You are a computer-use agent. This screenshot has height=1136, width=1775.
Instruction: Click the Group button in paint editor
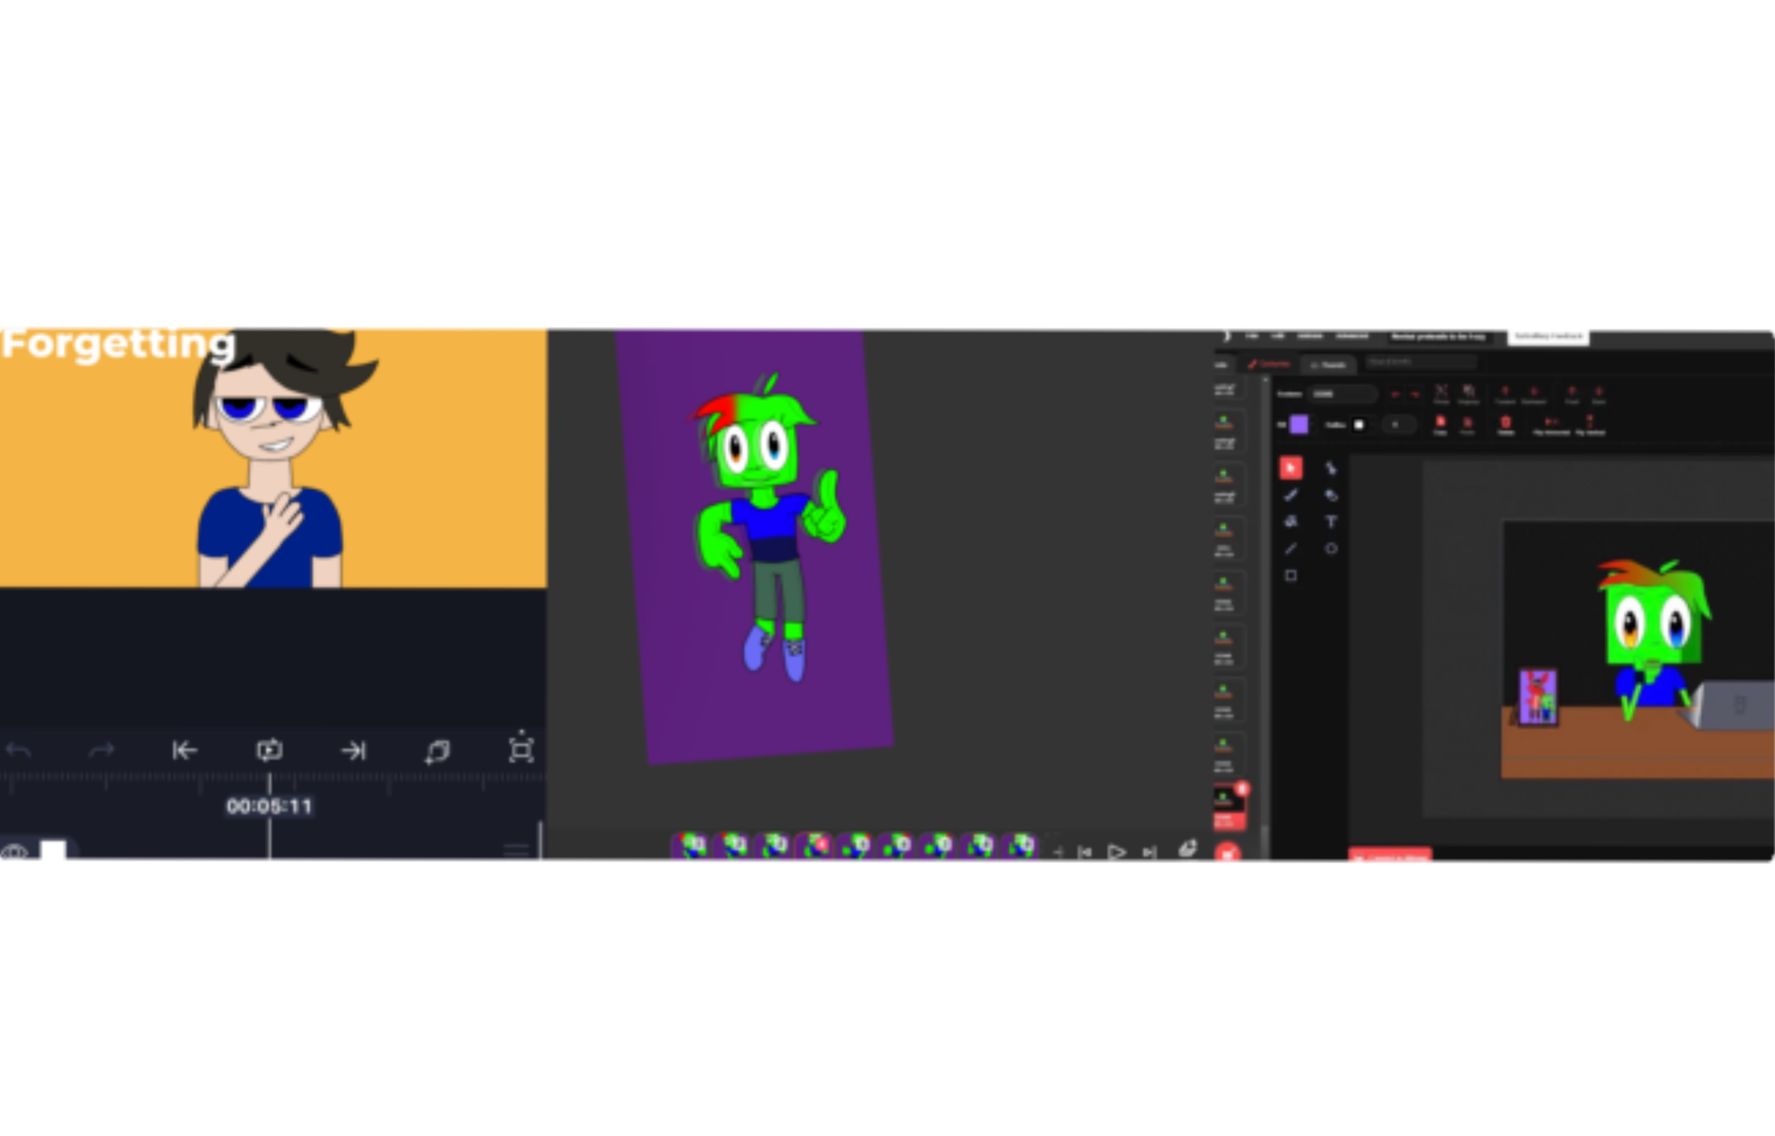tap(1441, 394)
